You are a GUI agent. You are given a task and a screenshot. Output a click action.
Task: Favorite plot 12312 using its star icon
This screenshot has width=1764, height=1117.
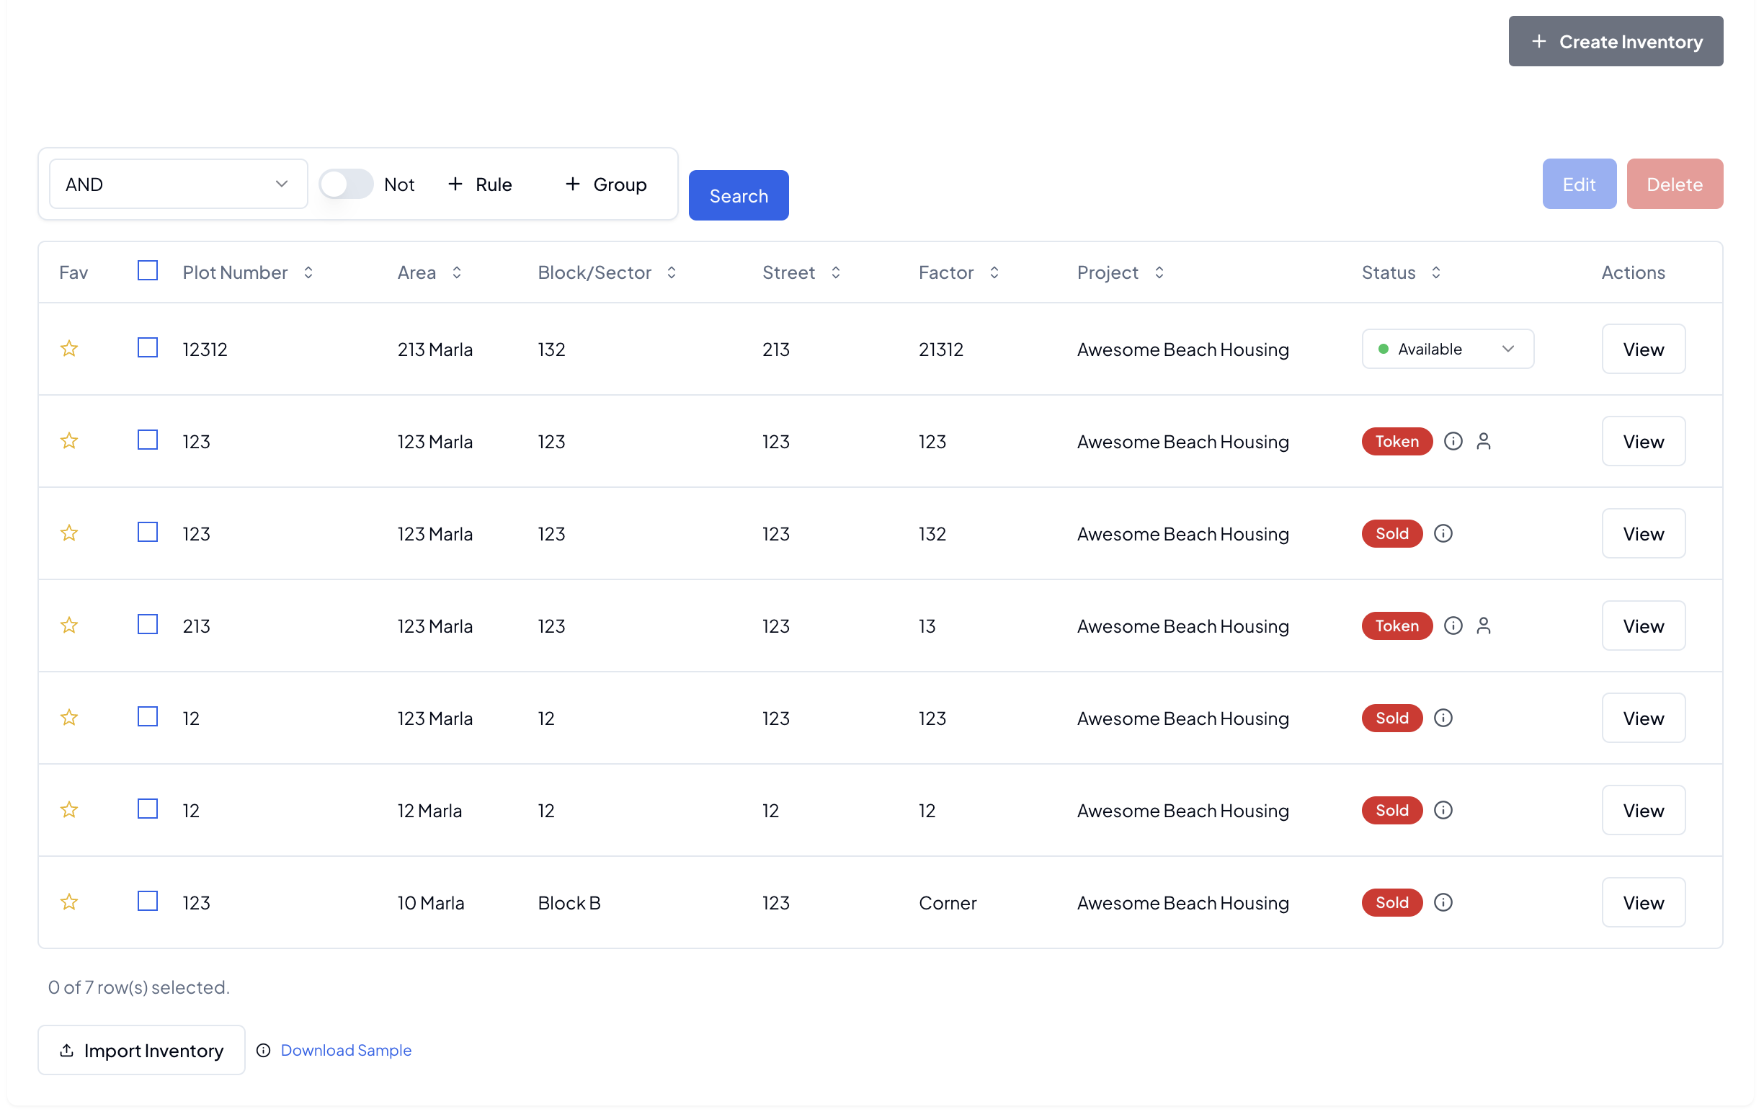(x=69, y=349)
